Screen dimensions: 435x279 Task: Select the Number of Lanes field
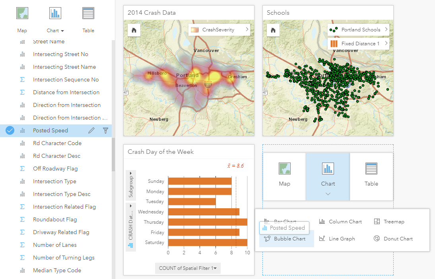coord(56,245)
